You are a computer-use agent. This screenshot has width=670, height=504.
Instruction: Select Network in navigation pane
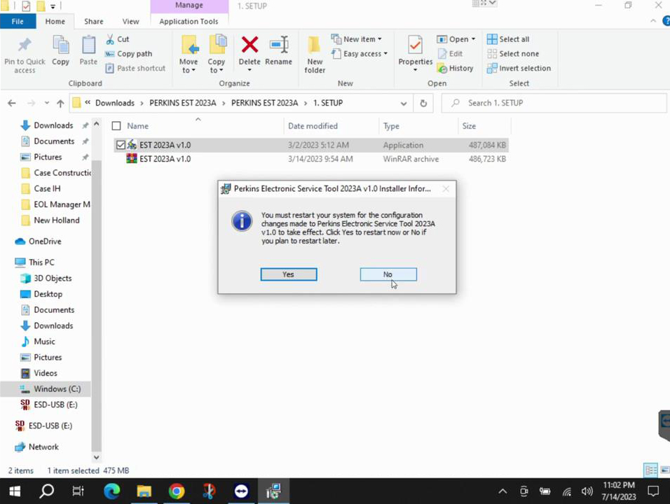43,447
